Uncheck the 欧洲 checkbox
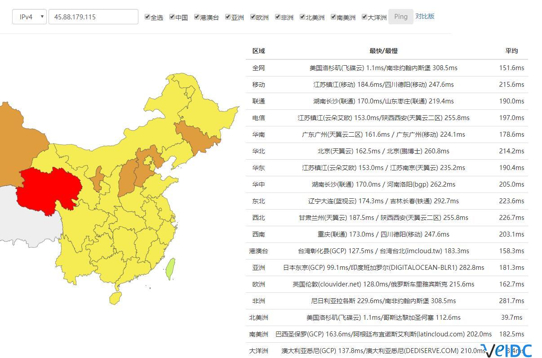This screenshot has height=358, width=542. [x=253, y=17]
